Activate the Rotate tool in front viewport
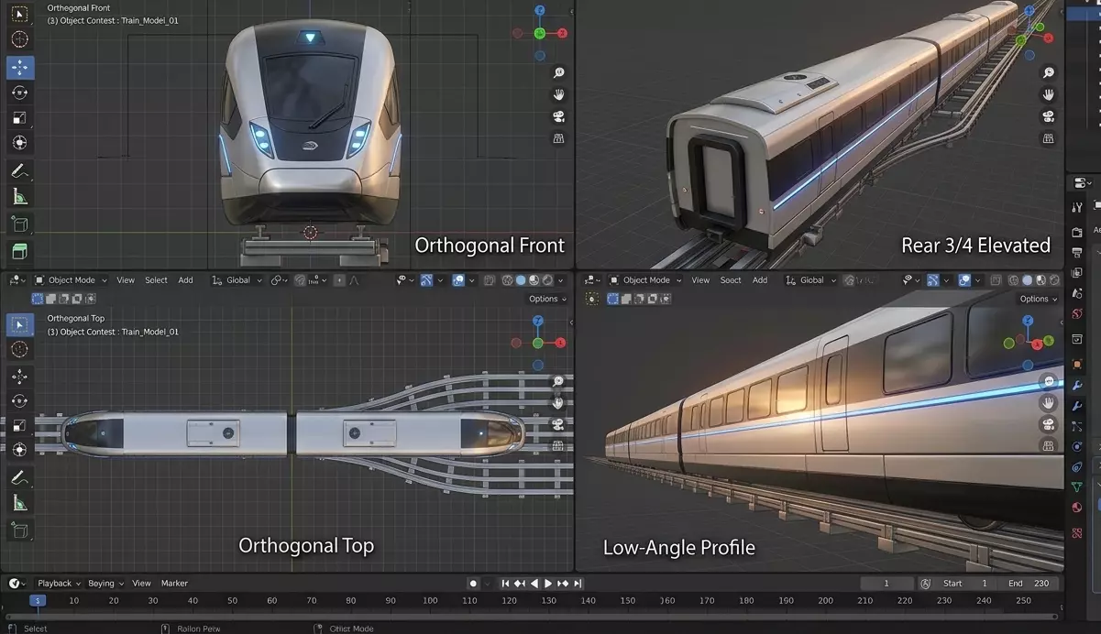 coord(20,93)
